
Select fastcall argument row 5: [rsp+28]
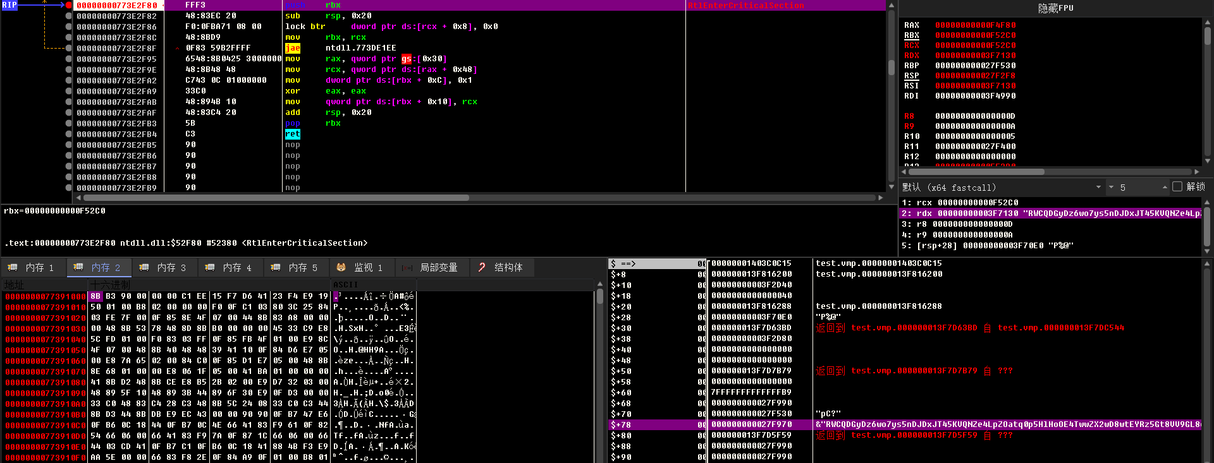click(x=1050, y=246)
